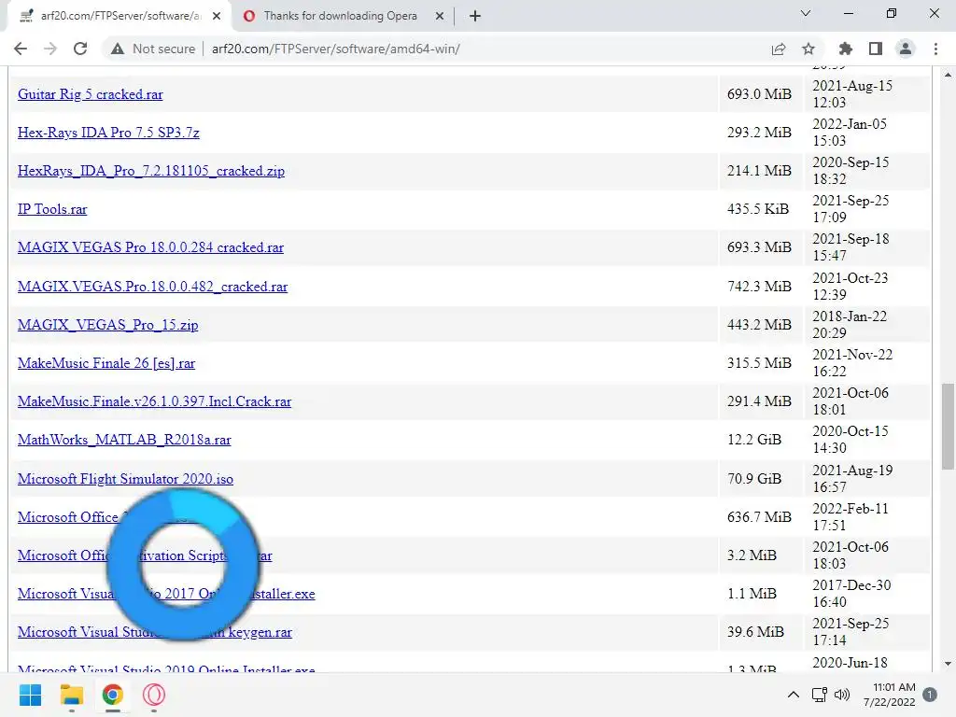Select the 693.0 MiB size cell

click(761, 94)
